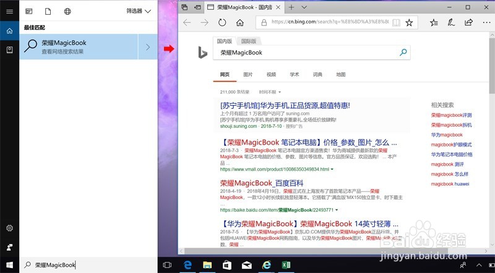Image resolution: width=495 pixels, height=273 pixels.
Task: Show set-aside tabs icon in Edge
Action: [184, 7]
